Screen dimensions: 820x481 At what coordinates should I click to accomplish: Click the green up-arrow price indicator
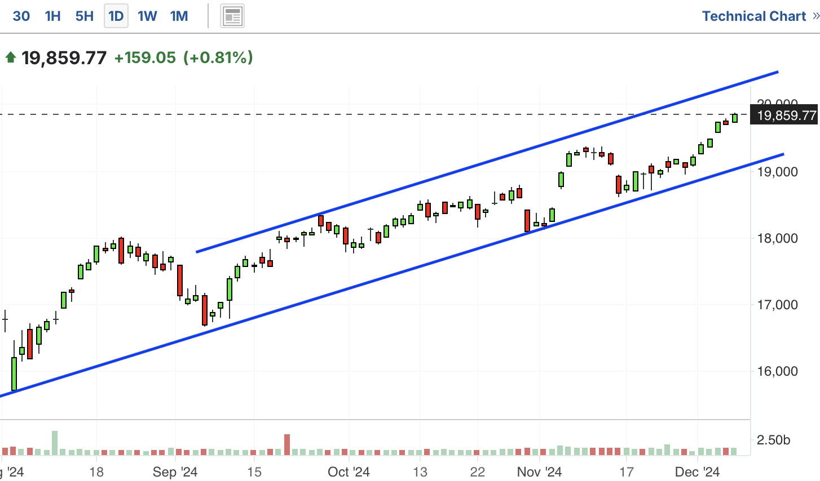pos(10,57)
